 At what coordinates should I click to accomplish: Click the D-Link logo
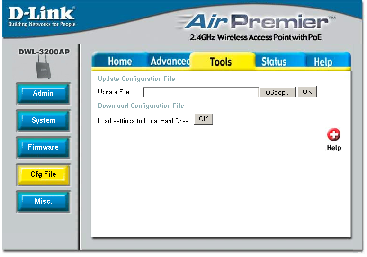pos(42,16)
